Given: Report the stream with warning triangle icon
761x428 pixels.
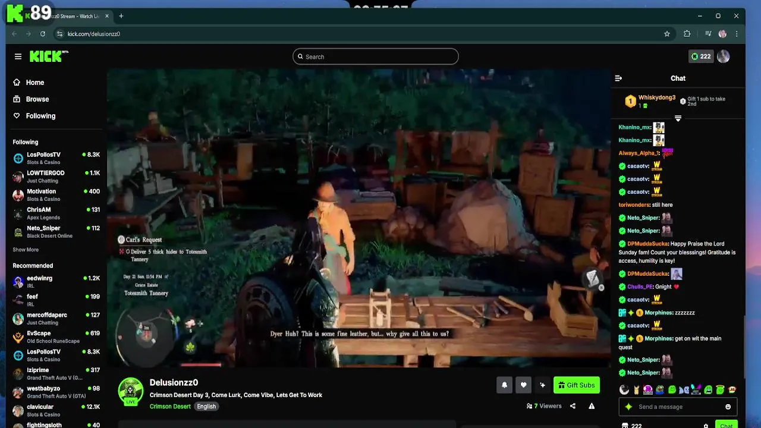Looking at the screenshot, I should (592, 406).
